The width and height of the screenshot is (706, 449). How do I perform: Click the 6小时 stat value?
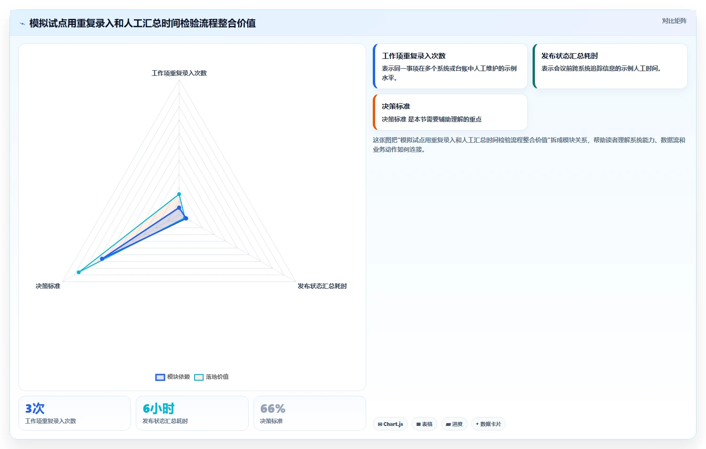[x=159, y=408]
